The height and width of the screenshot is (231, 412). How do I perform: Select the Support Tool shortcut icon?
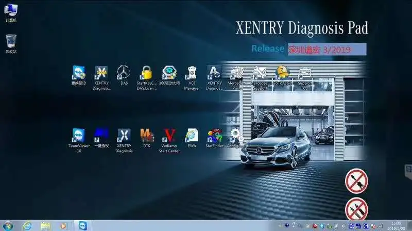click(x=305, y=78)
